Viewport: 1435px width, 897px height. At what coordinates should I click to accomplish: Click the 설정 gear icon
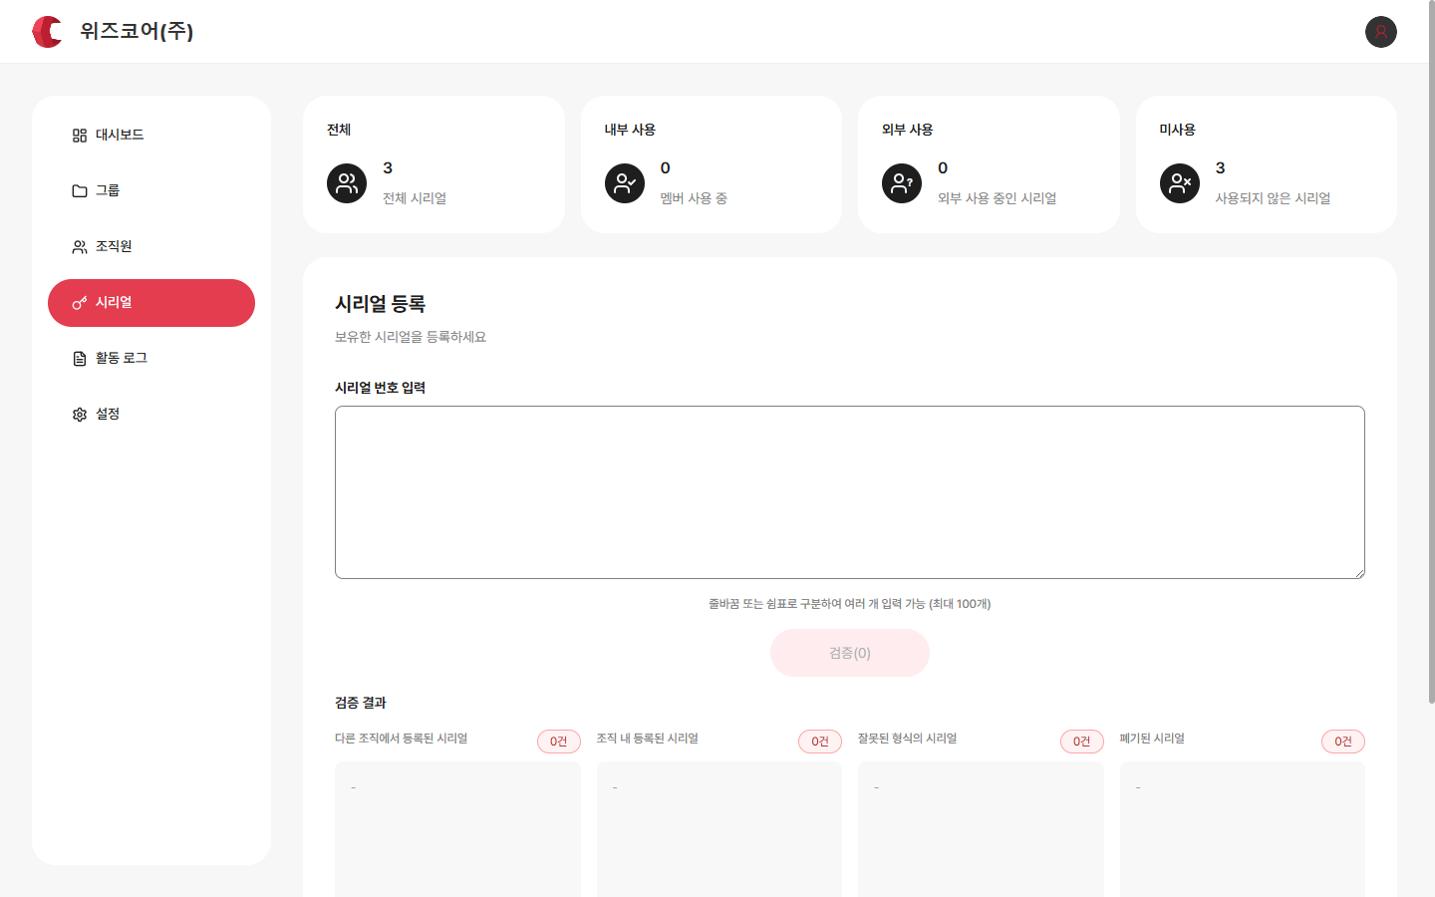point(80,415)
